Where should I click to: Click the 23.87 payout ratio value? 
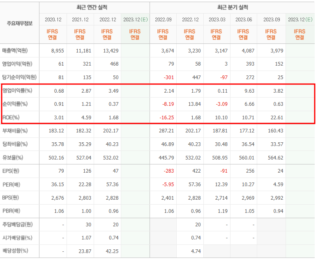click(x=85, y=251)
